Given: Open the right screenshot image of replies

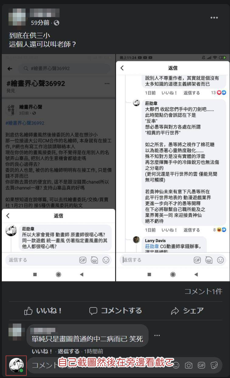Looking at the screenshot, I should click(x=173, y=168).
